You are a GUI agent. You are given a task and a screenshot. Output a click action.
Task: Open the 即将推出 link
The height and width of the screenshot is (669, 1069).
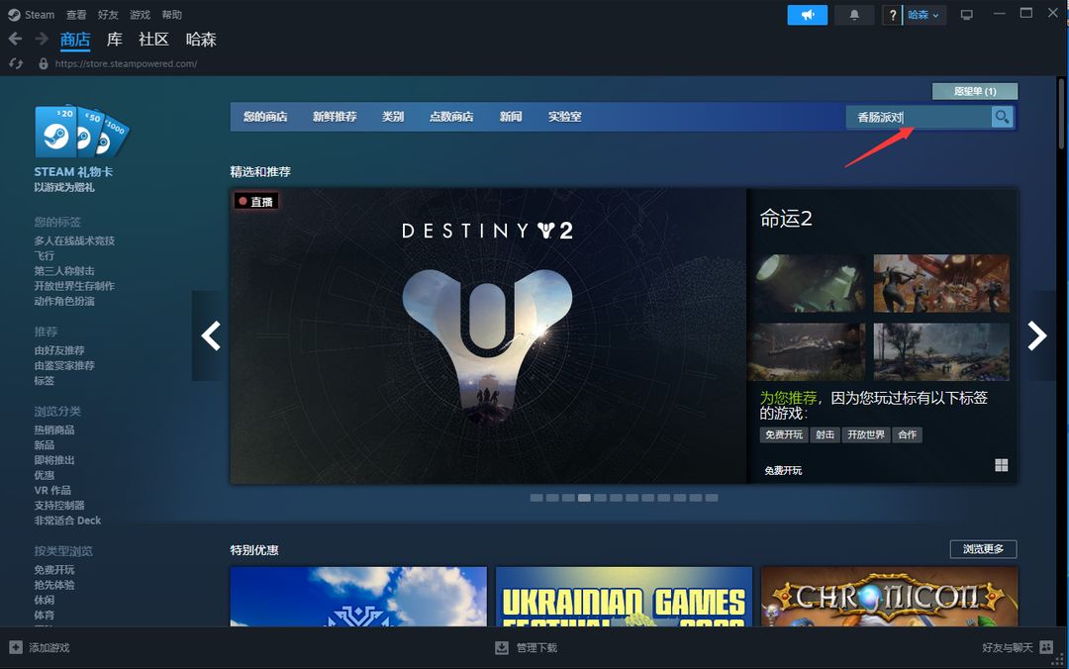[x=54, y=459]
